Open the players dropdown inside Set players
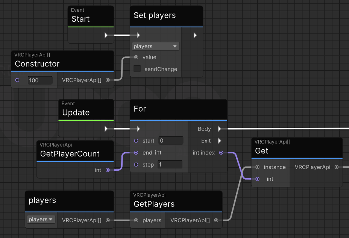 pyautogui.click(x=155, y=46)
